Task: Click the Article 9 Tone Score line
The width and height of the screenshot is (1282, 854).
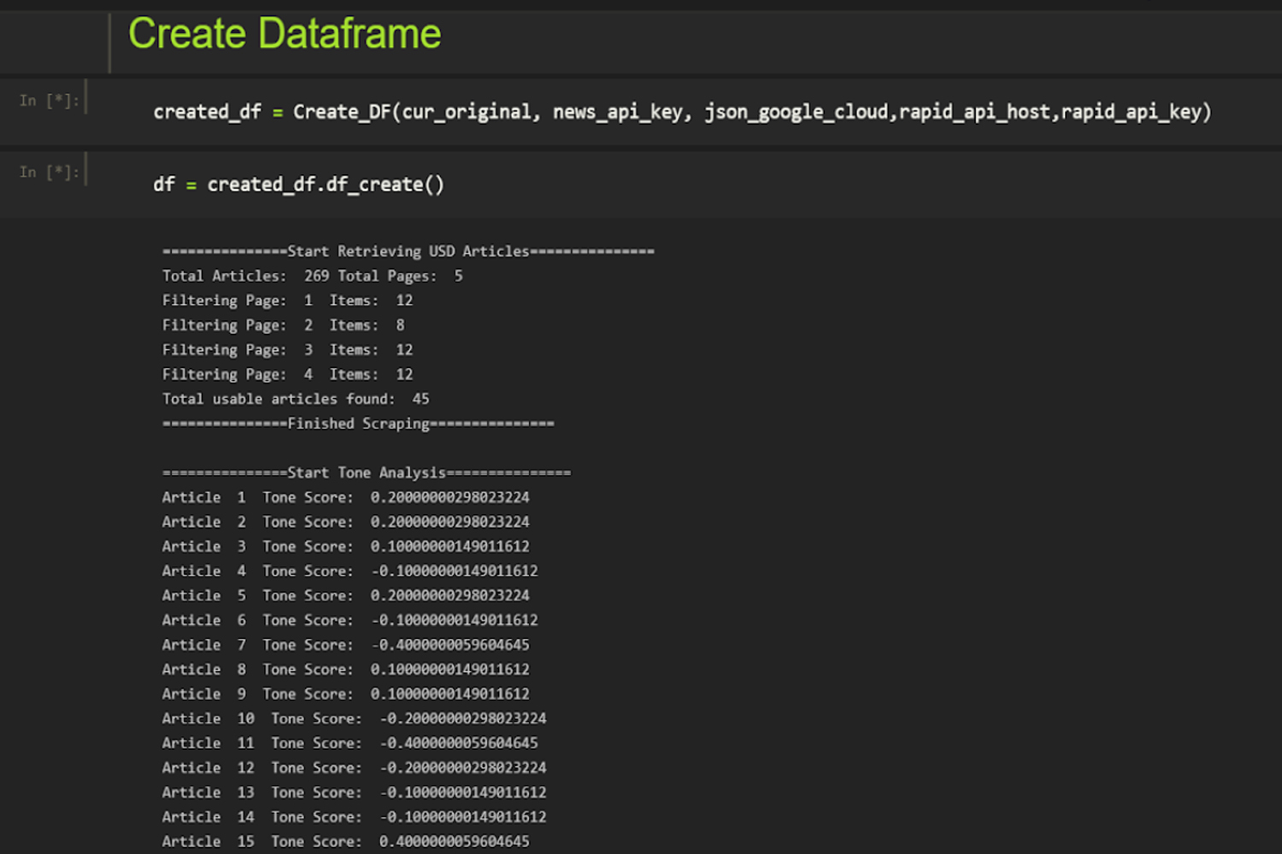Action: [x=345, y=694]
